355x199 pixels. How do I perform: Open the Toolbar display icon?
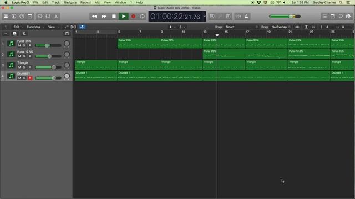(29, 16)
